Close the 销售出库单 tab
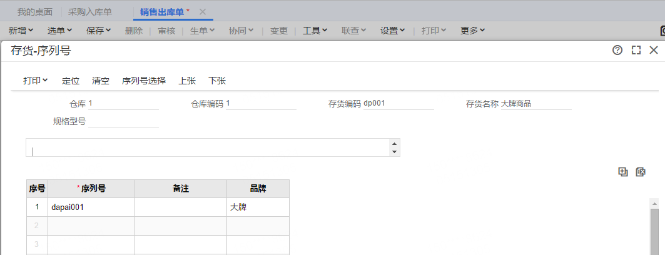The image size is (665, 255). [203, 12]
